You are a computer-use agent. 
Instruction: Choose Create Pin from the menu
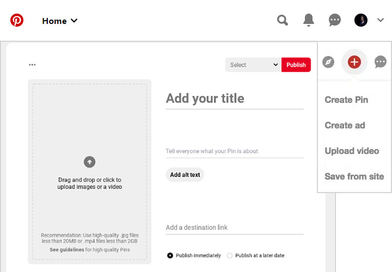(346, 100)
